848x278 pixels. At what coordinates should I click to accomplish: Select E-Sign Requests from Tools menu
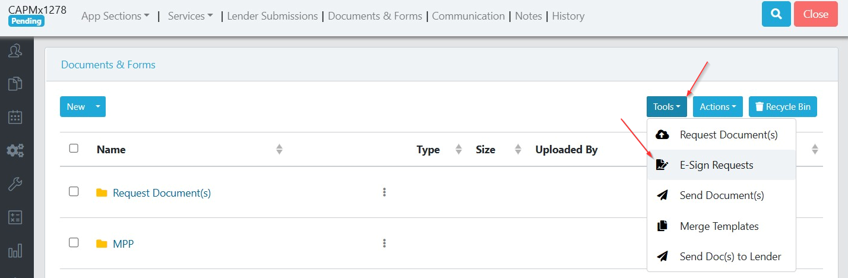coord(716,165)
